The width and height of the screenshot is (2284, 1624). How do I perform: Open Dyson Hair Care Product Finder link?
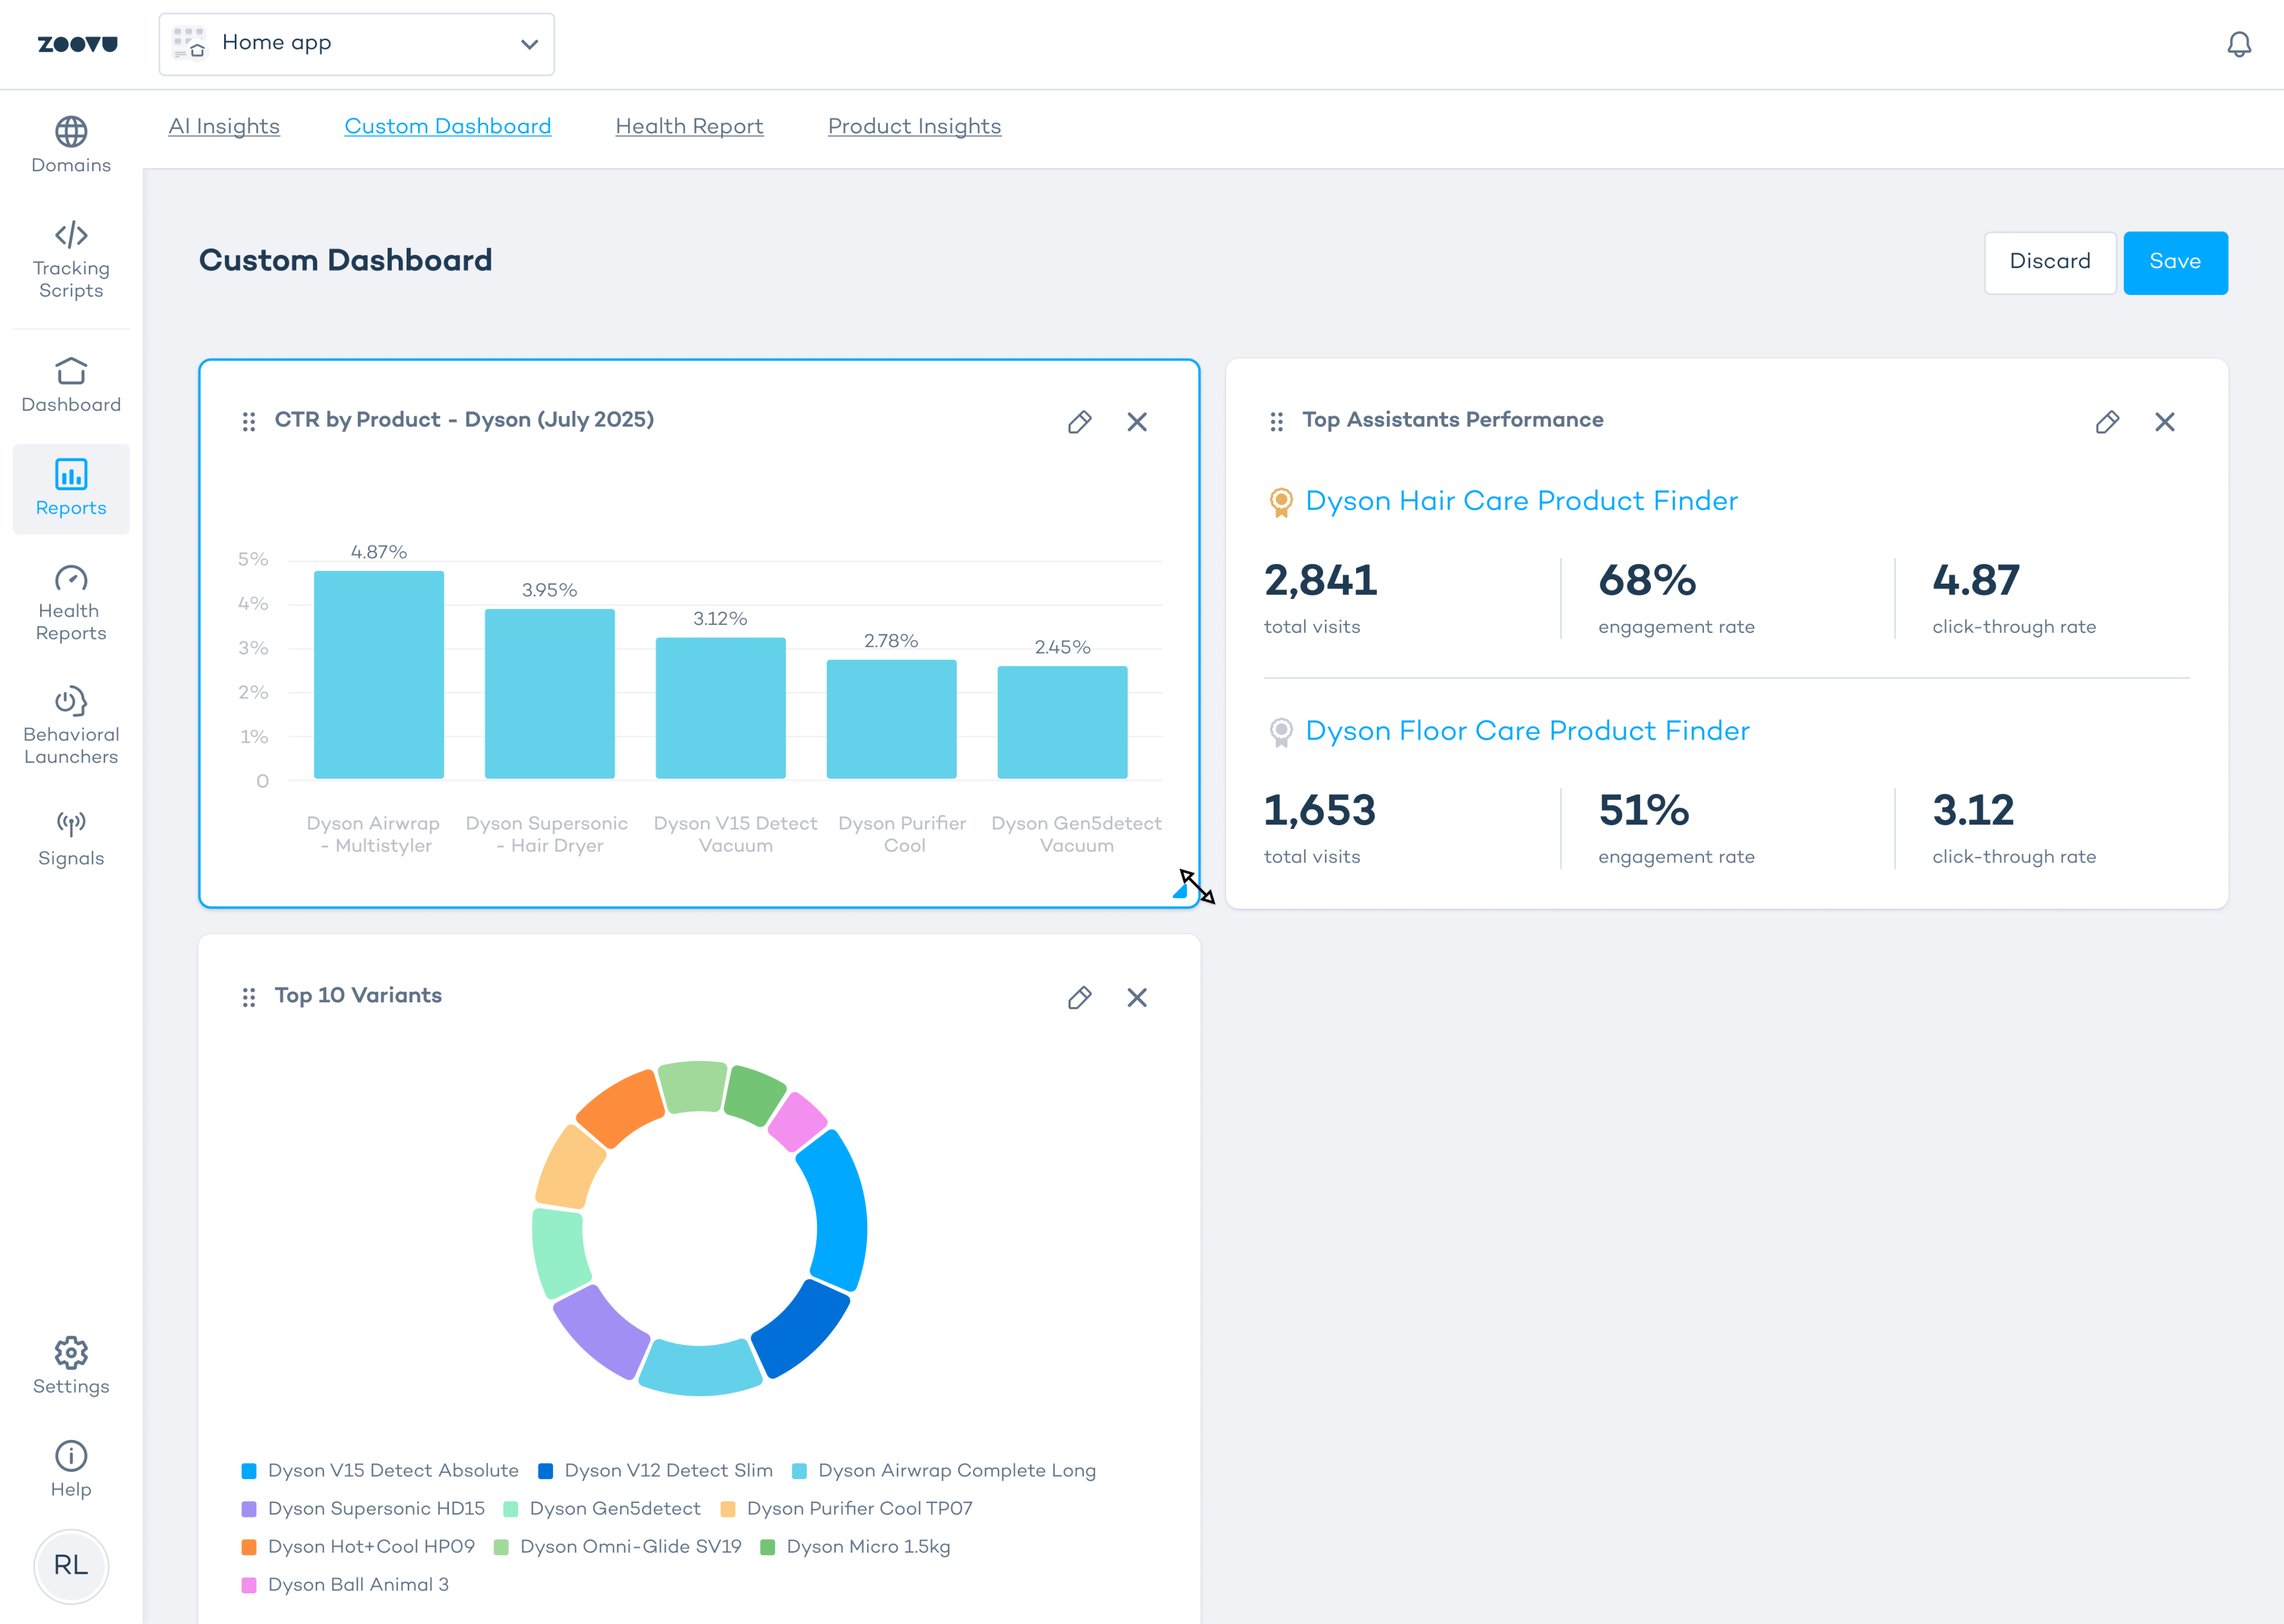tap(1521, 501)
